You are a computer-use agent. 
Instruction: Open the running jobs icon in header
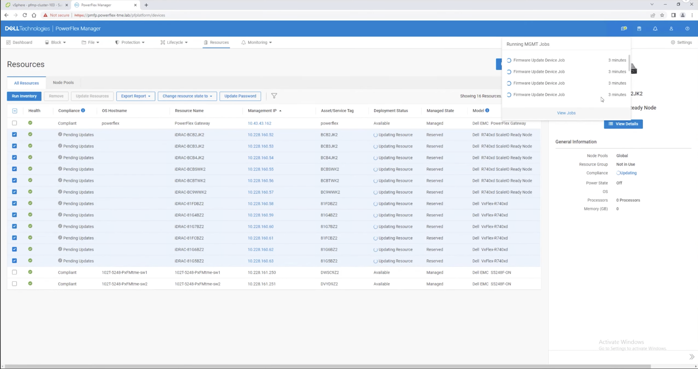coord(624,28)
